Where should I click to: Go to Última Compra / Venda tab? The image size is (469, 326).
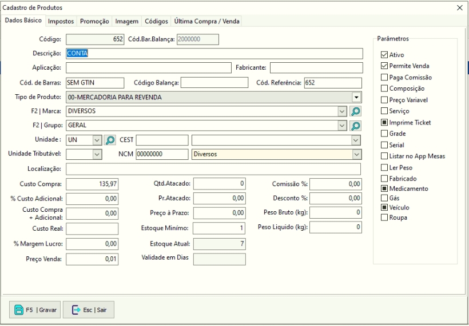click(208, 21)
